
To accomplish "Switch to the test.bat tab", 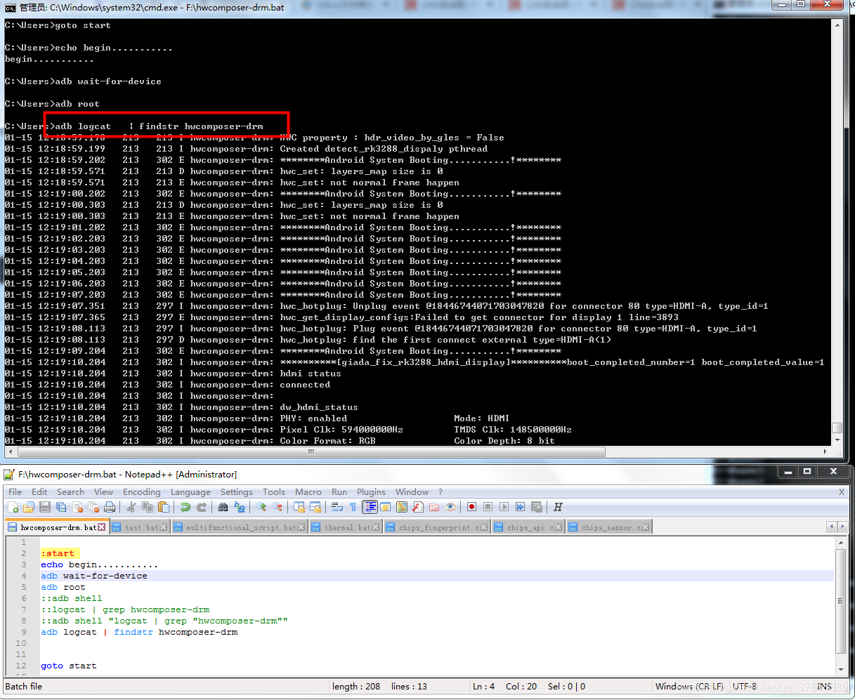I will 141,527.
